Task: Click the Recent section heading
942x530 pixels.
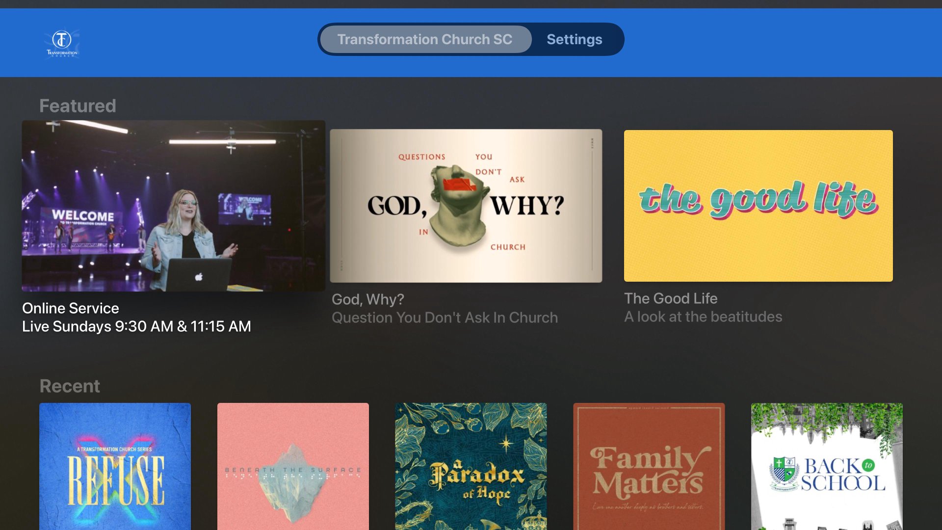Action: tap(70, 386)
